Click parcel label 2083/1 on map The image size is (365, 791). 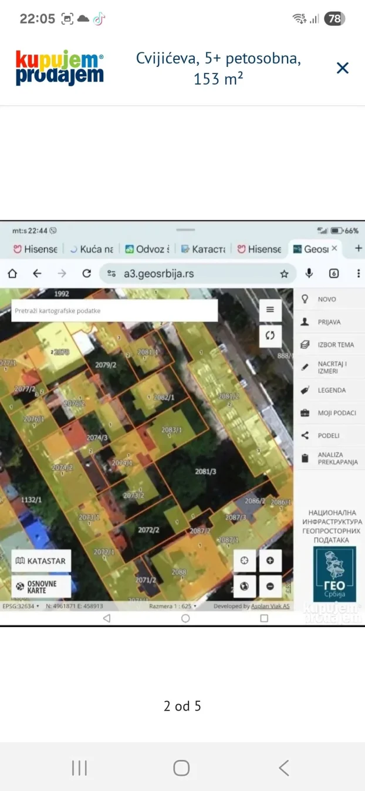[x=172, y=430]
